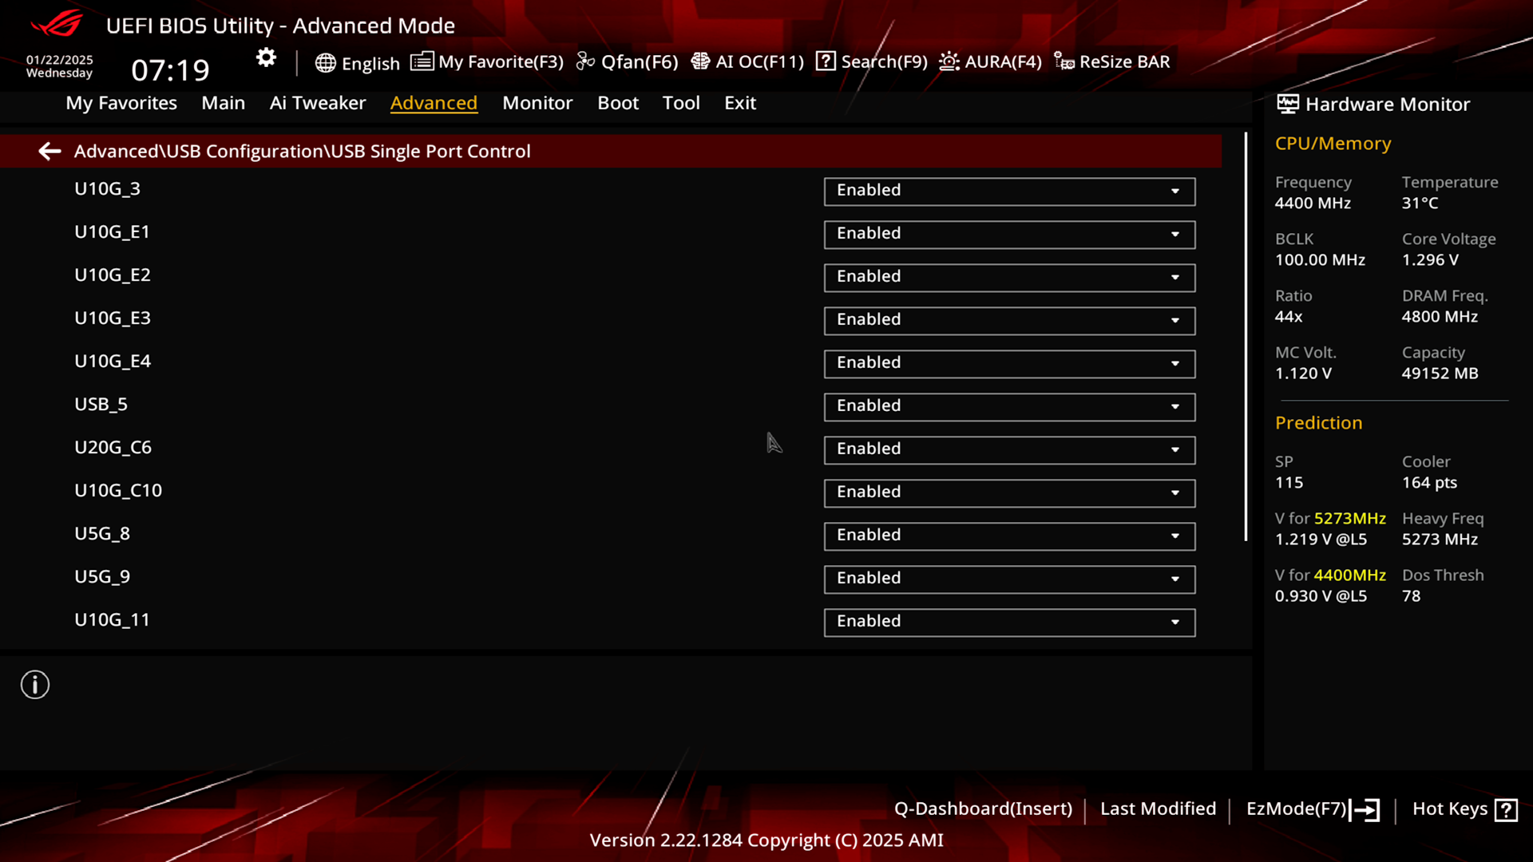View Last Modified settings changes
Screen dimensions: 1533x862
pos(1157,809)
